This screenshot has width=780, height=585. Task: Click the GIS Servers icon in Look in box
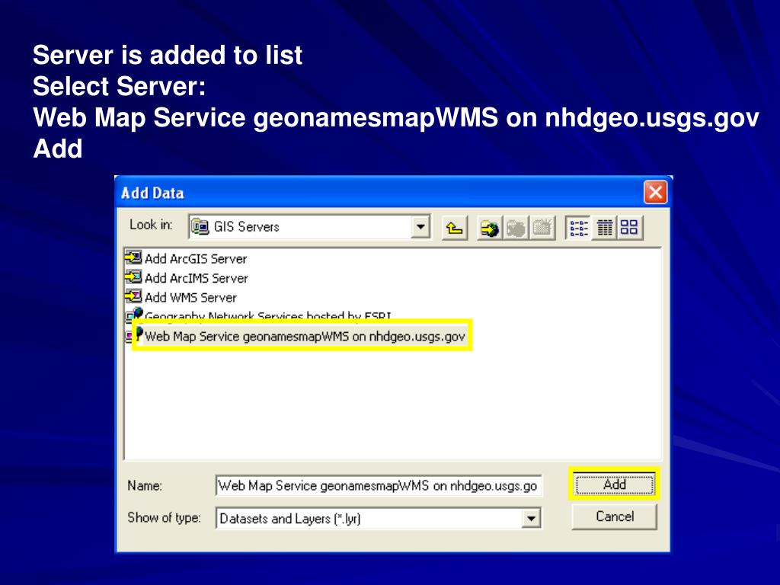tap(200, 226)
